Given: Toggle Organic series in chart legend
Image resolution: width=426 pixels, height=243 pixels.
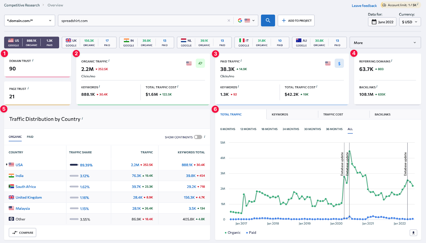Looking at the screenshot, I should pos(233,233).
